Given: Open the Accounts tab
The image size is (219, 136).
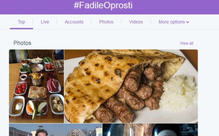Looking at the screenshot, I should pos(74,22).
